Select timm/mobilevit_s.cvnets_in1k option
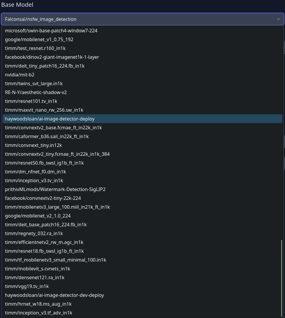The height and width of the screenshot is (318, 285). 142,269
